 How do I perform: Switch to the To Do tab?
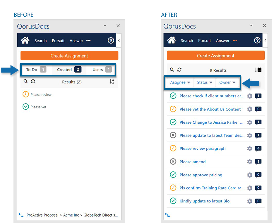(36, 69)
